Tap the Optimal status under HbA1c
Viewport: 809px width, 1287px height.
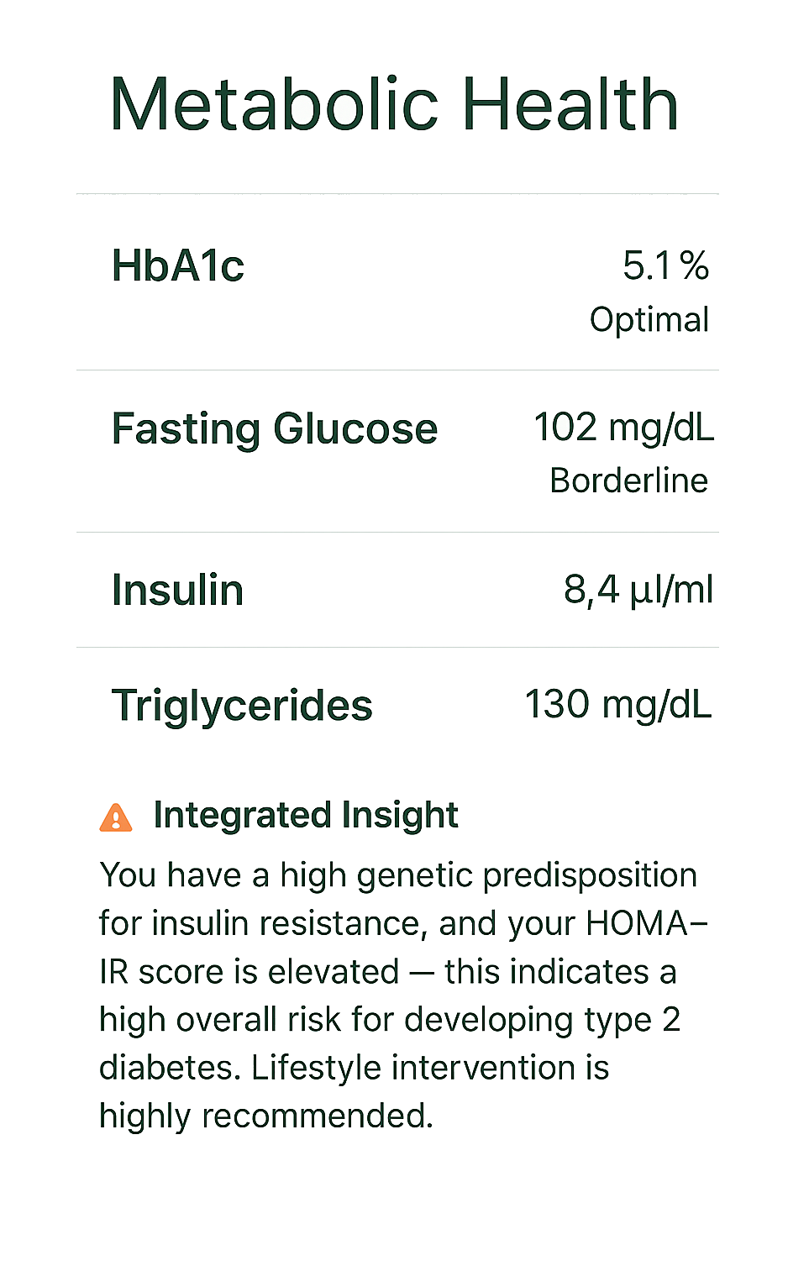pyautogui.click(x=649, y=320)
